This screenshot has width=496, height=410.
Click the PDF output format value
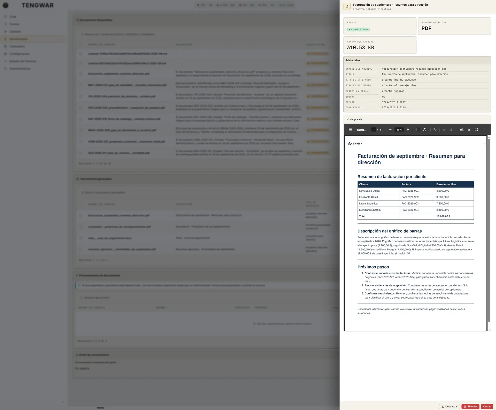426,28
